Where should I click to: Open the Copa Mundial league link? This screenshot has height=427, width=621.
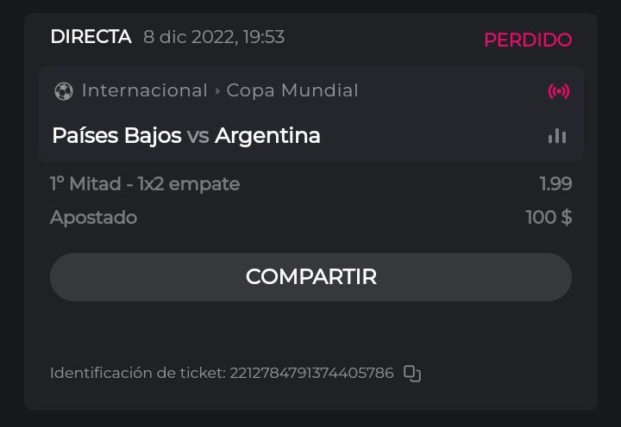pyautogui.click(x=292, y=90)
